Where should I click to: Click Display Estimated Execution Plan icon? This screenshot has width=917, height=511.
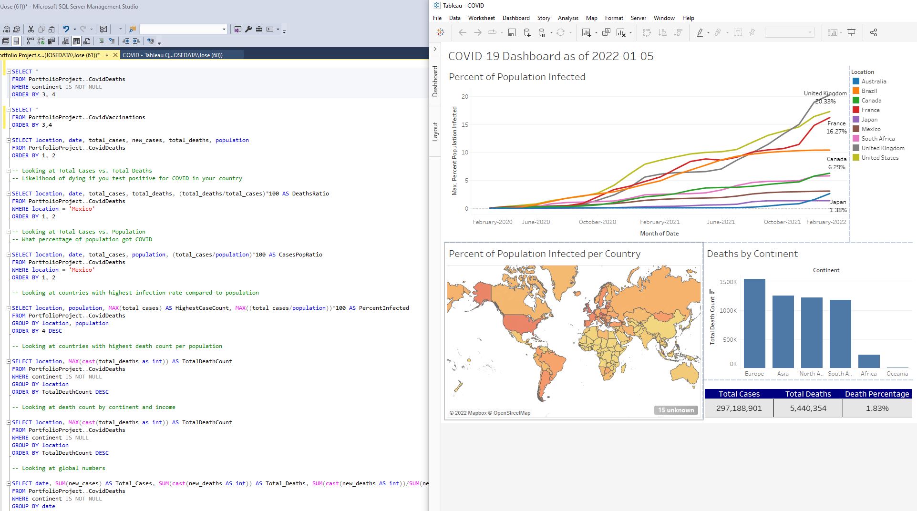(30, 41)
